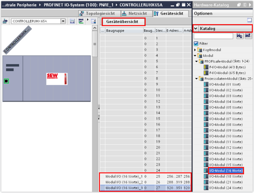The image size is (254, 193).
Task: Collapse the PROFIsafe-Modul folder
Action: pyautogui.click(x=197, y=61)
